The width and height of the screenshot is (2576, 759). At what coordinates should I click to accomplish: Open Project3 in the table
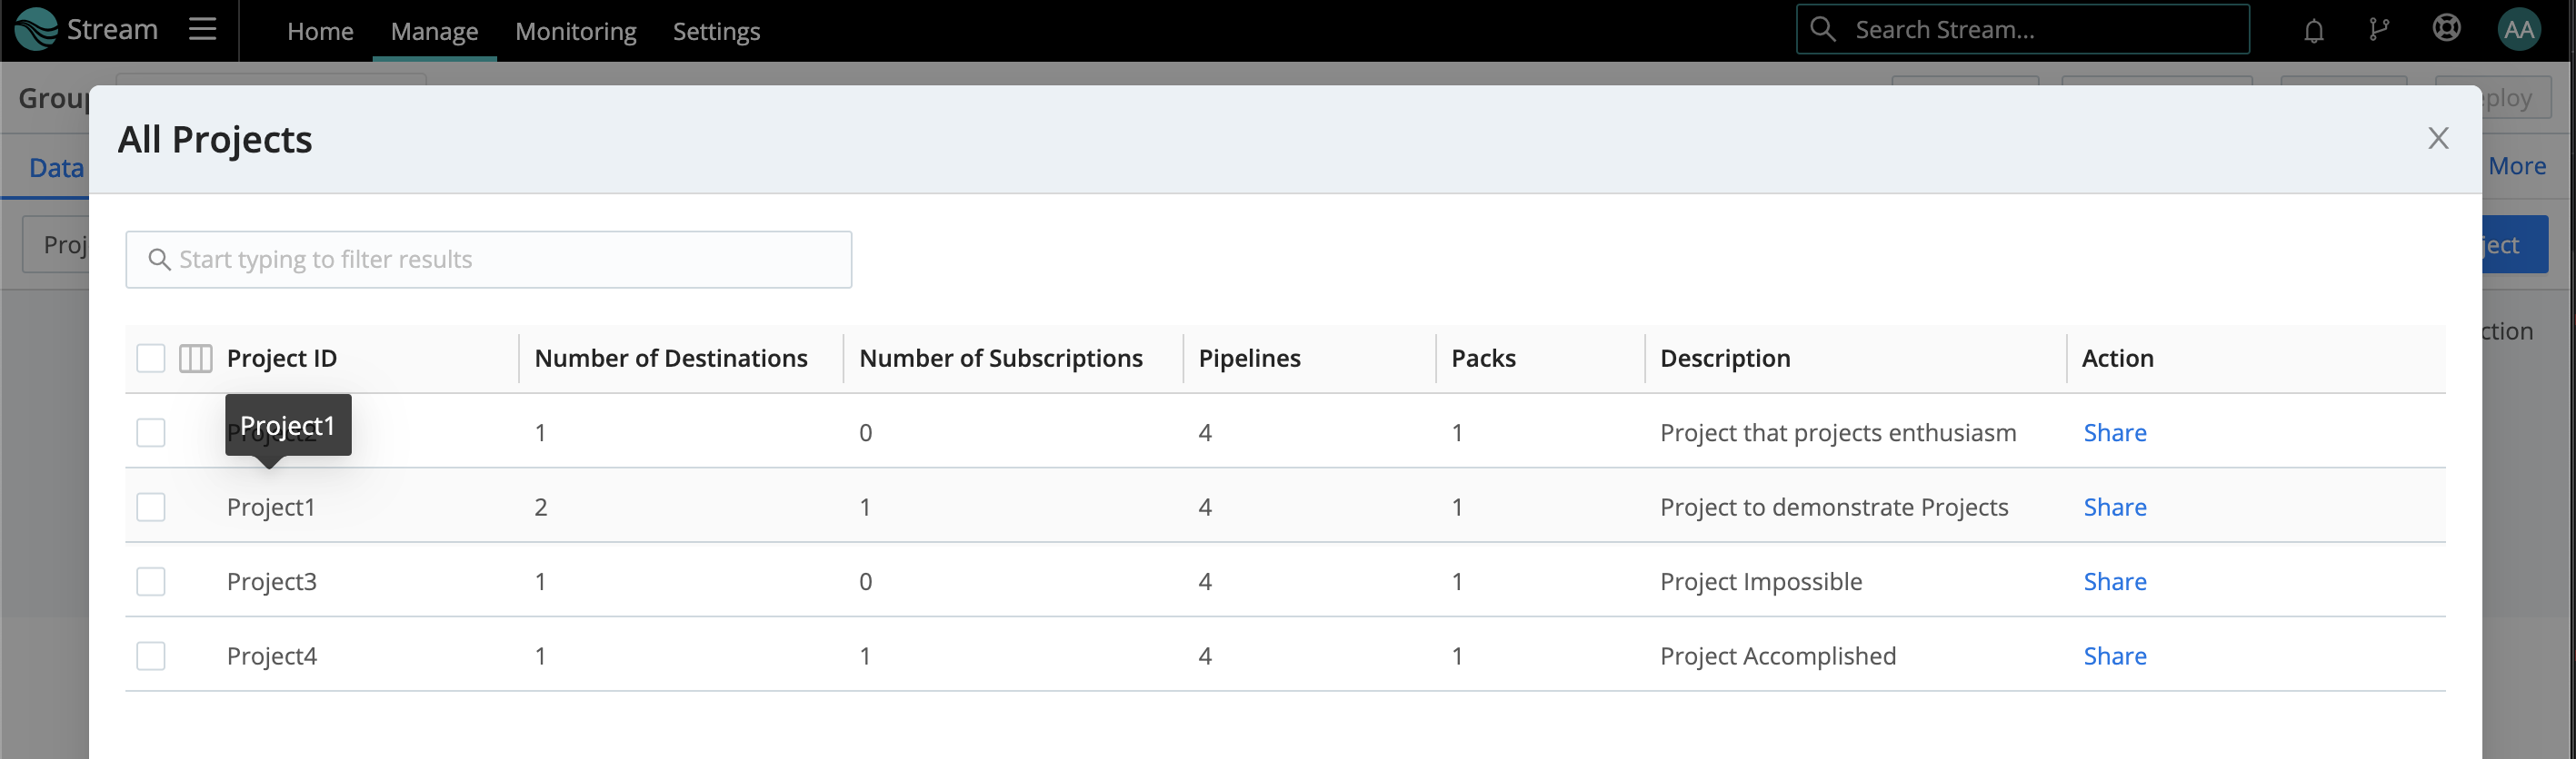point(272,581)
